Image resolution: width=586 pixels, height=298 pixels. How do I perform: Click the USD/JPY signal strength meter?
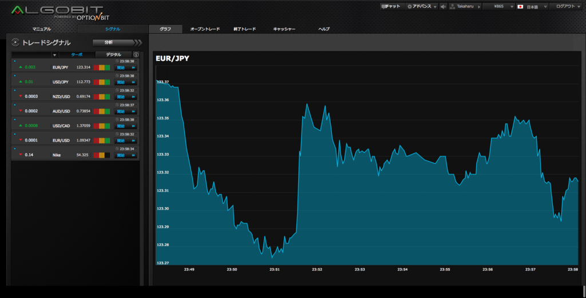pos(102,82)
